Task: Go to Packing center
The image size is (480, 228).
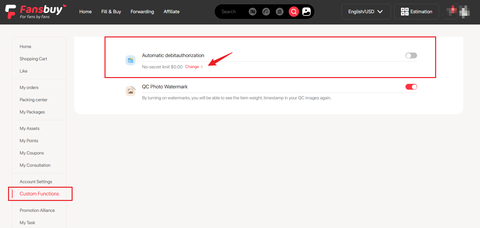Action: click(34, 100)
